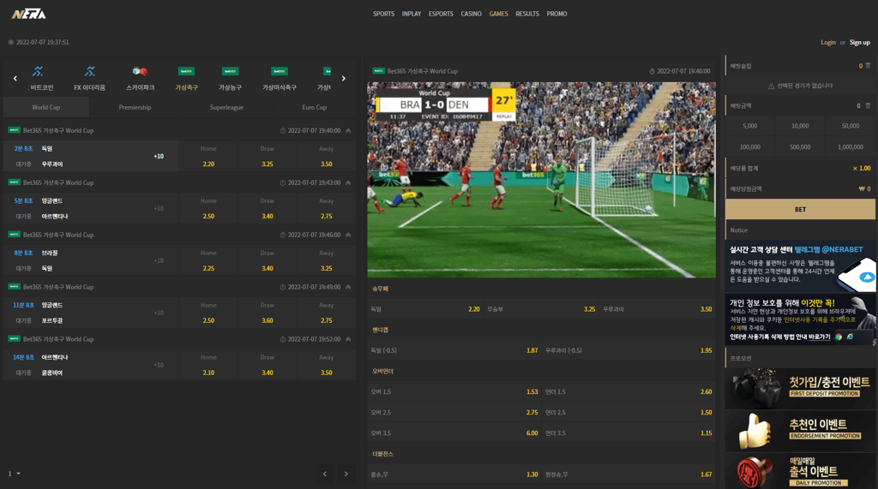Go to next page of matches
Screen dimensions: 878x489
tap(346, 474)
